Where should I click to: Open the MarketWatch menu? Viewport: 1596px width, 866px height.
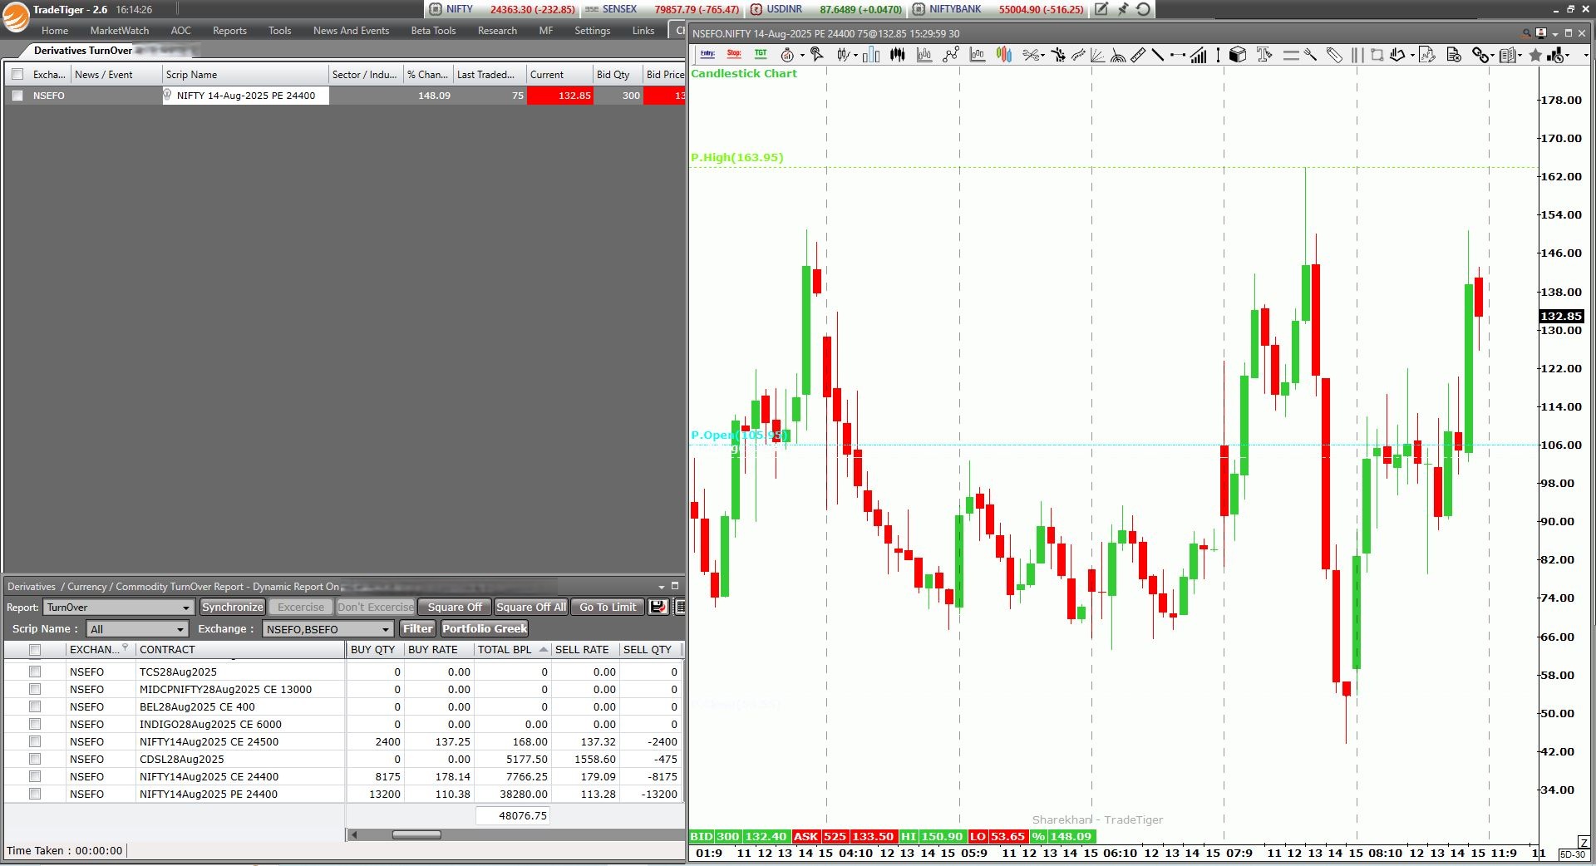pyautogui.click(x=120, y=31)
